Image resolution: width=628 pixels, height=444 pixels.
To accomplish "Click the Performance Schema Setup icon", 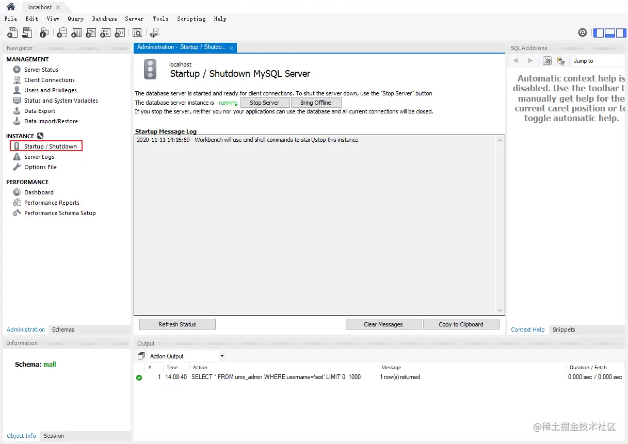I will point(17,213).
